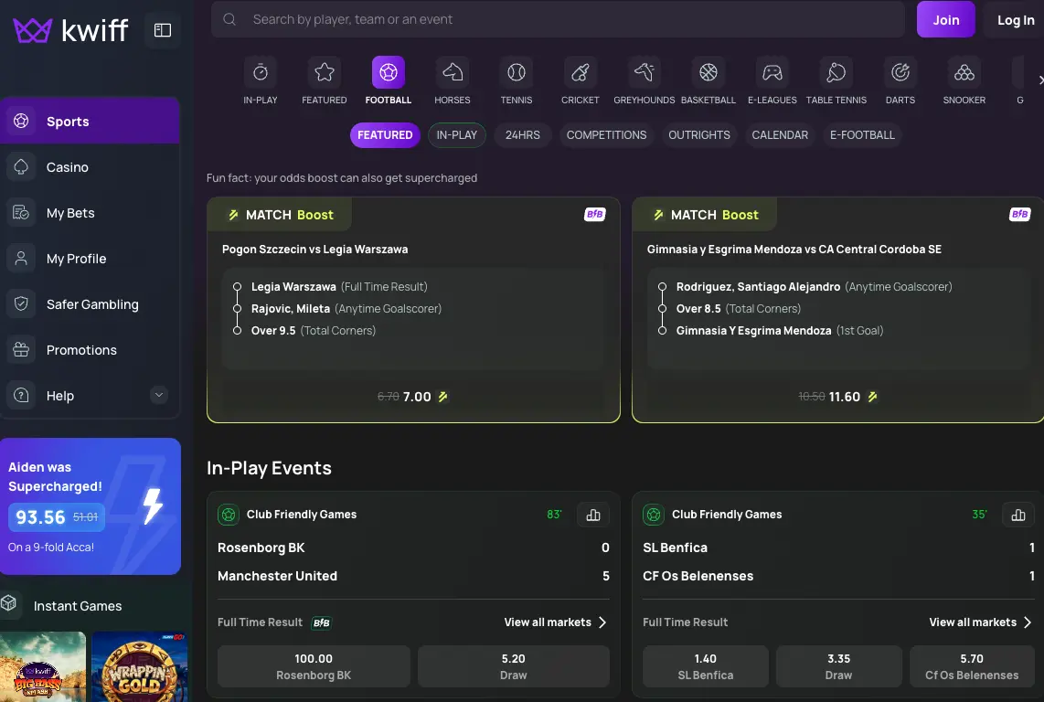Select the FEATURED filter pill
The height and width of the screenshot is (702, 1044).
point(385,135)
